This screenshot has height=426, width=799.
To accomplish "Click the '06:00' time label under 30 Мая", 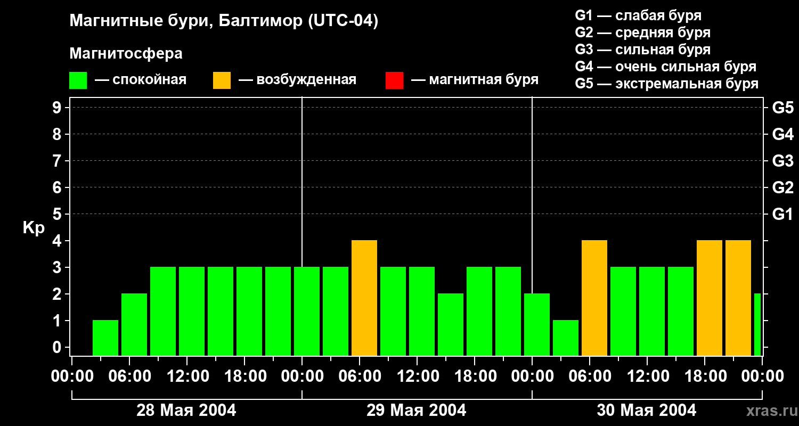I will [x=589, y=376].
